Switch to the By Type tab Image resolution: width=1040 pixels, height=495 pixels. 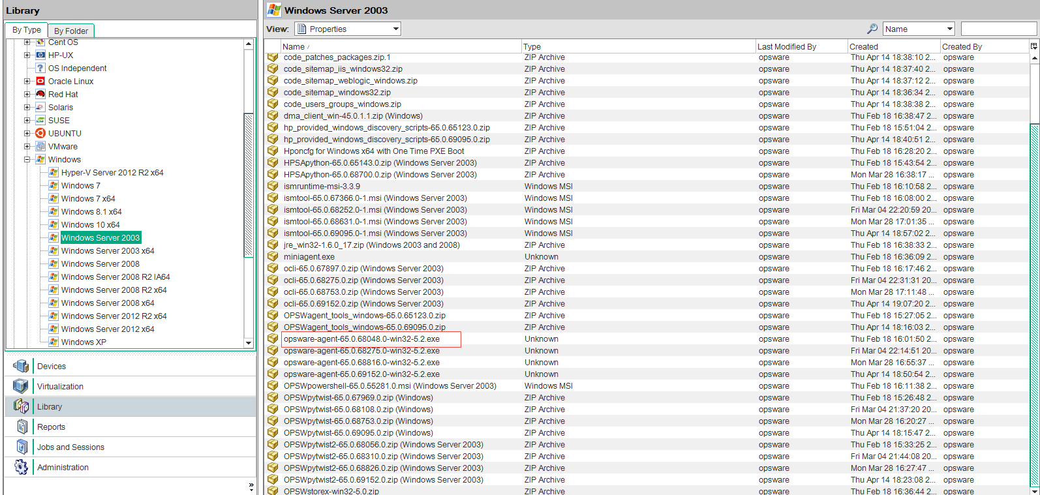(x=27, y=30)
